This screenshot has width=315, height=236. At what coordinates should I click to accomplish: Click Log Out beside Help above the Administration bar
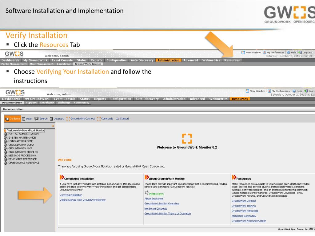(x=305, y=52)
